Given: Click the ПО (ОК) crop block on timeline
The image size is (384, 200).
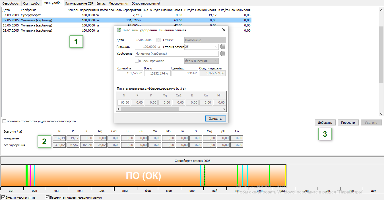Looking at the screenshot, I should pos(143,176).
